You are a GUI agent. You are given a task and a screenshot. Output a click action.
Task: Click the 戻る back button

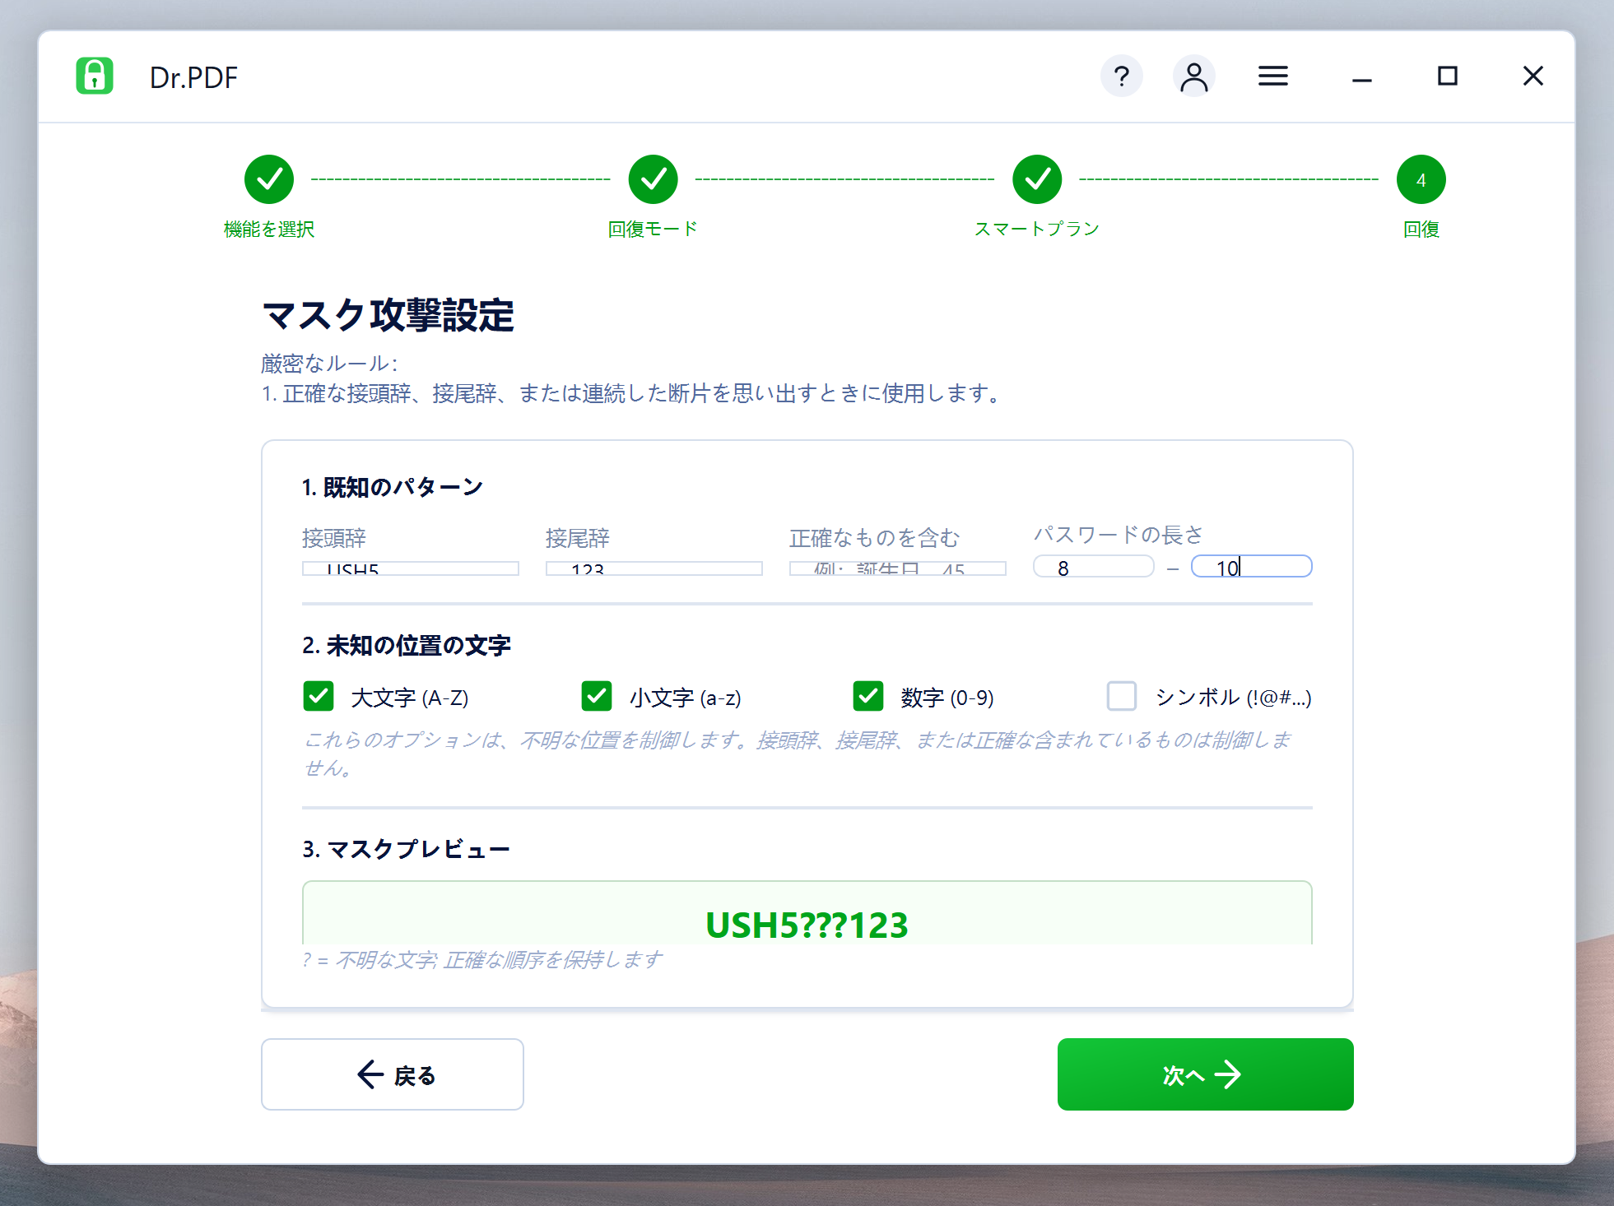(x=393, y=1074)
